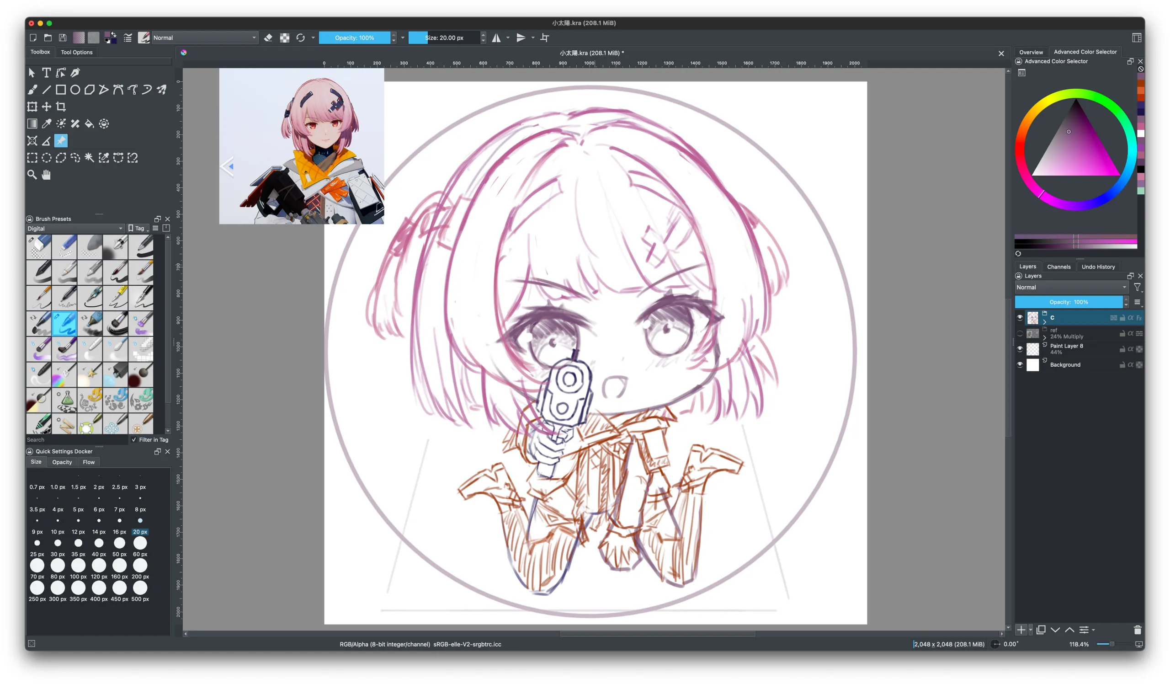The image size is (1170, 684).
Task: Open the Tool Options tab
Action: click(77, 53)
